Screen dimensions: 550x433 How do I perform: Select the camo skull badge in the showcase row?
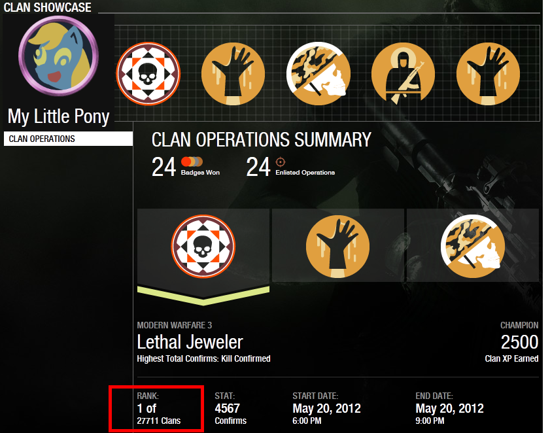point(318,74)
